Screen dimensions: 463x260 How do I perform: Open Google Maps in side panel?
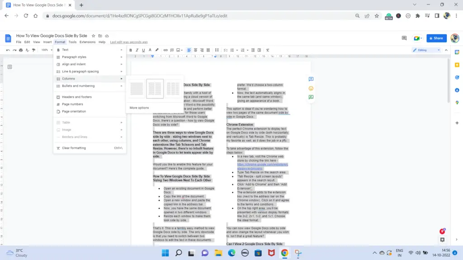(457, 102)
